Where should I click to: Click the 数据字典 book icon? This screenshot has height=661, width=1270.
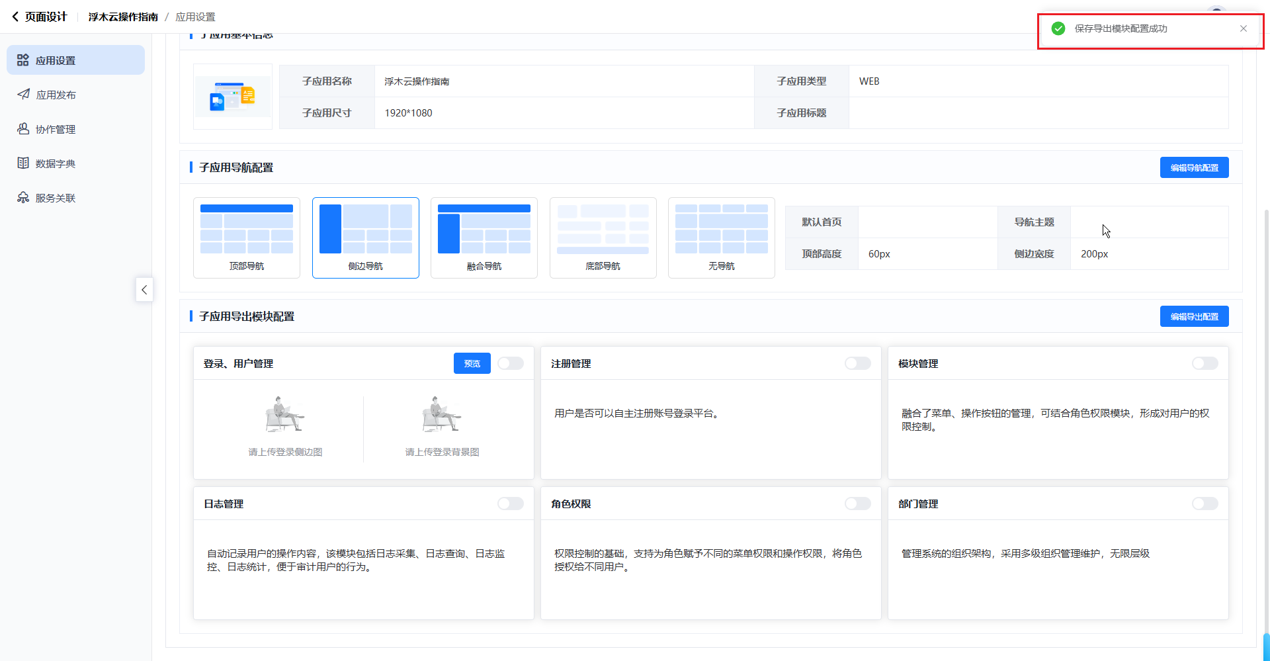point(23,163)
